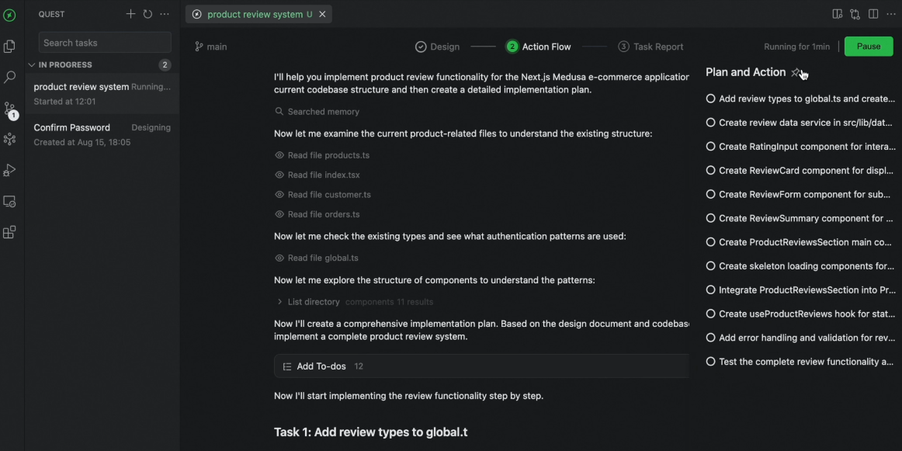Open Source Control with badge 1
The height and width of the screenshot is (451, 902).
coord(9,109)
